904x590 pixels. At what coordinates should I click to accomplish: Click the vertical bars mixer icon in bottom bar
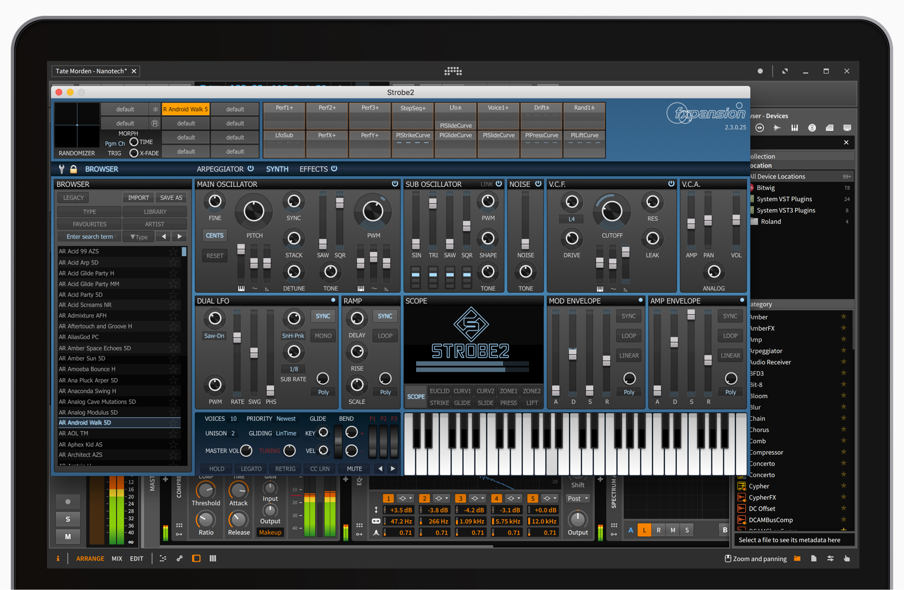213,558
